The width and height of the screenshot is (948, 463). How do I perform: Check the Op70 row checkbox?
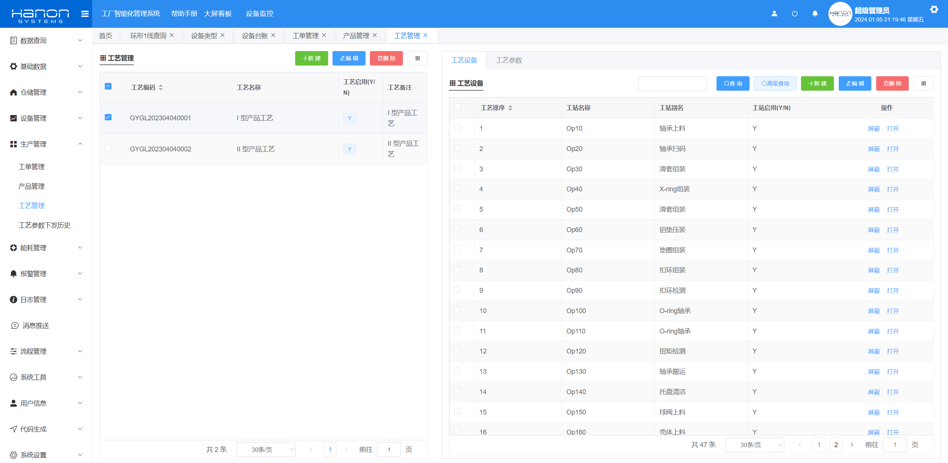tap(457, 249)
